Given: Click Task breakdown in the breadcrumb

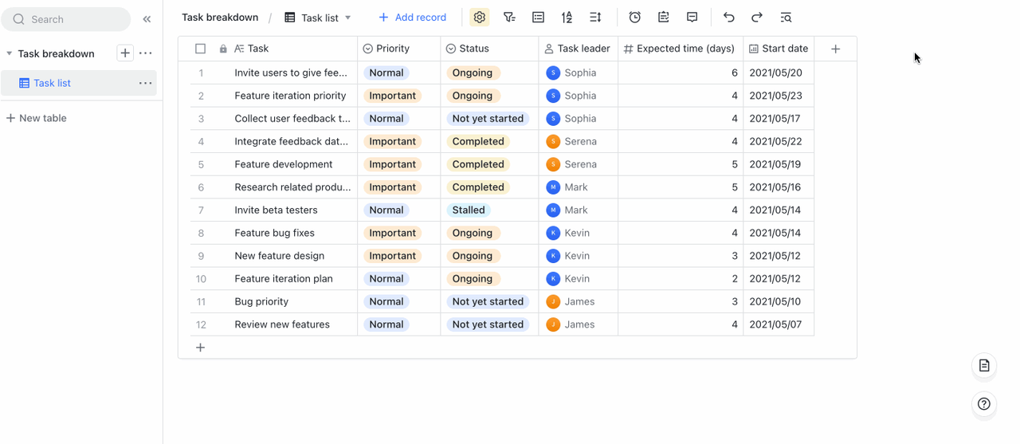Looking at the screenshot, I should tap(220, 18).
